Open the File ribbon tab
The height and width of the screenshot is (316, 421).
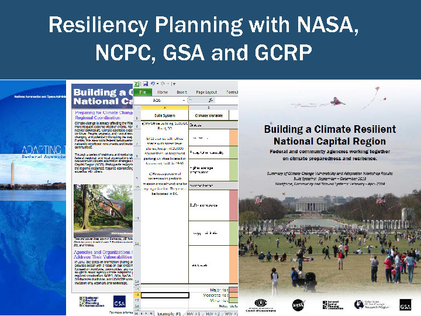(142, 92)
